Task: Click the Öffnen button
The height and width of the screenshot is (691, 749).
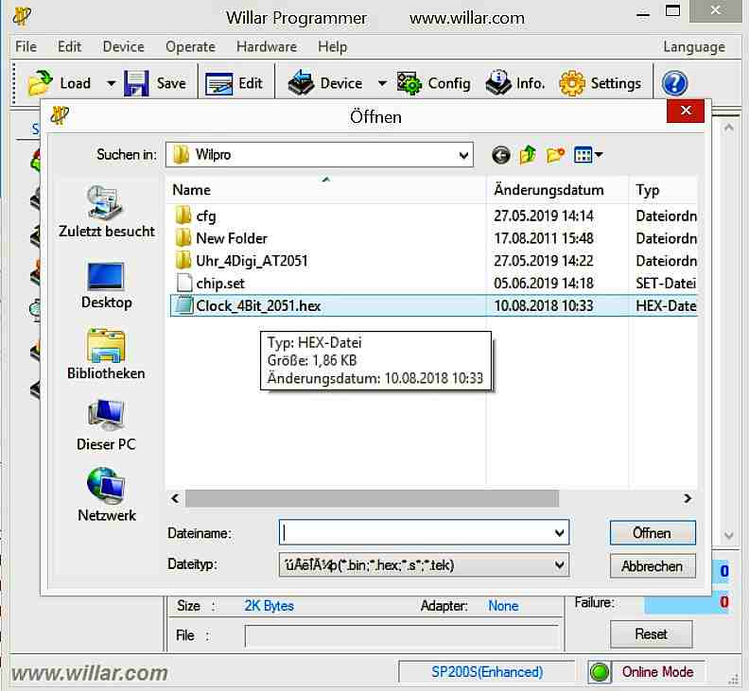Action: point(652,532)
